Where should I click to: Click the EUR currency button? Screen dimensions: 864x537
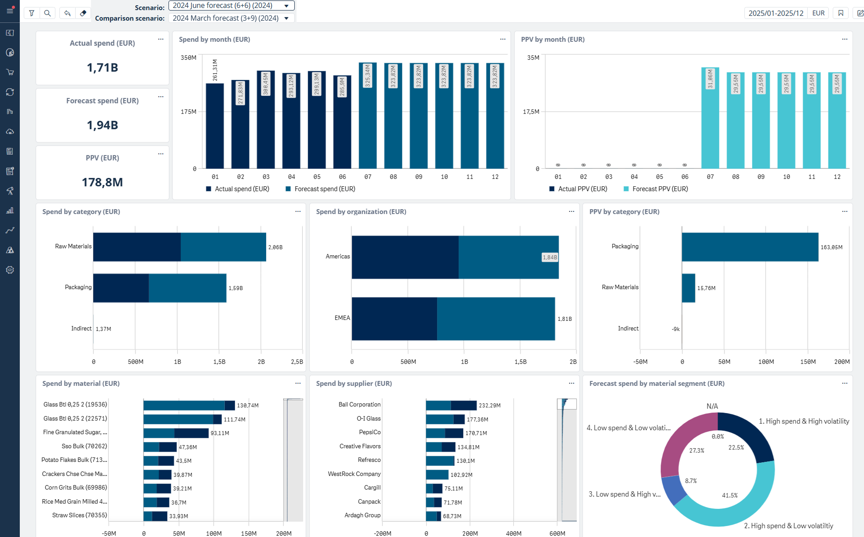818,13
